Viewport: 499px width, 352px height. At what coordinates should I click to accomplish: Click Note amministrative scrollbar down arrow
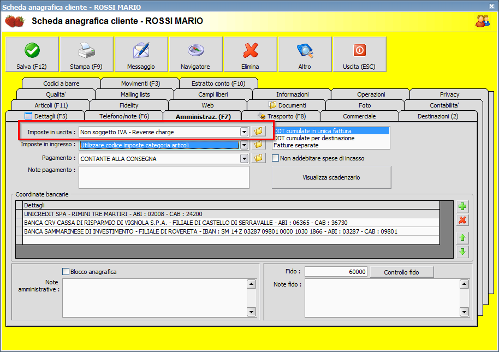[x=251, y=312]
